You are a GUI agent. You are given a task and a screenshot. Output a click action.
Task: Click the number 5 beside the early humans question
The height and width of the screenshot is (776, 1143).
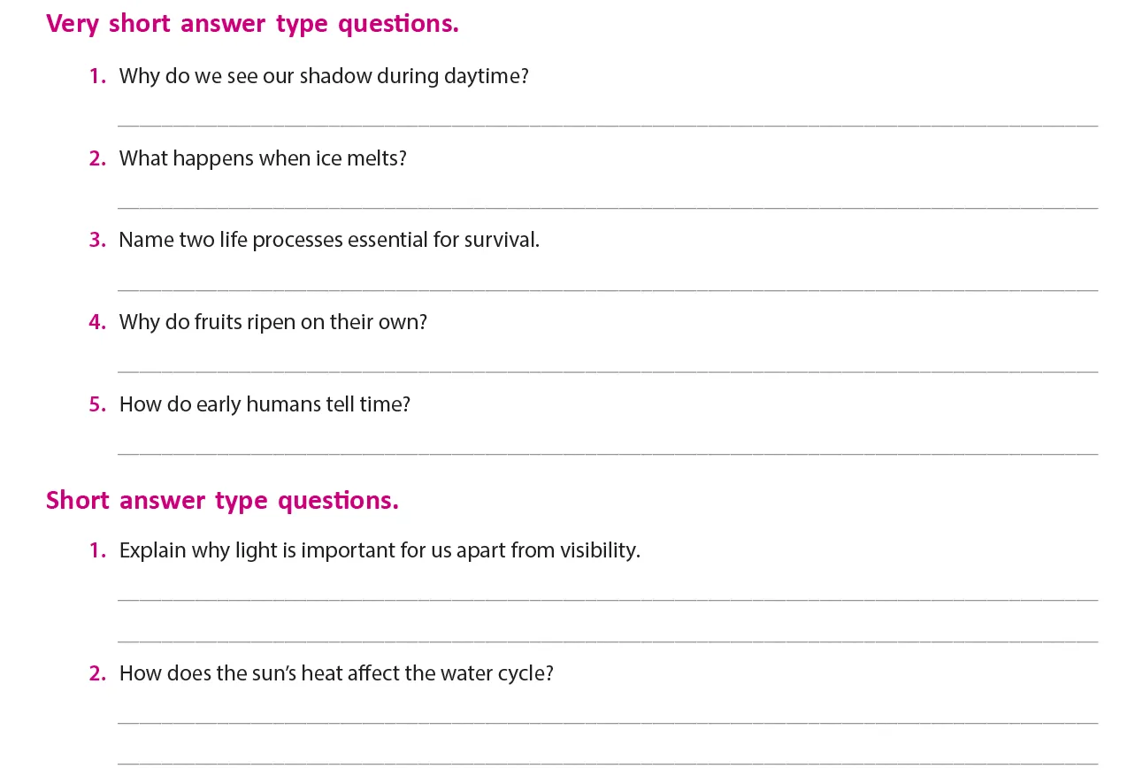(x=96, y=404)
